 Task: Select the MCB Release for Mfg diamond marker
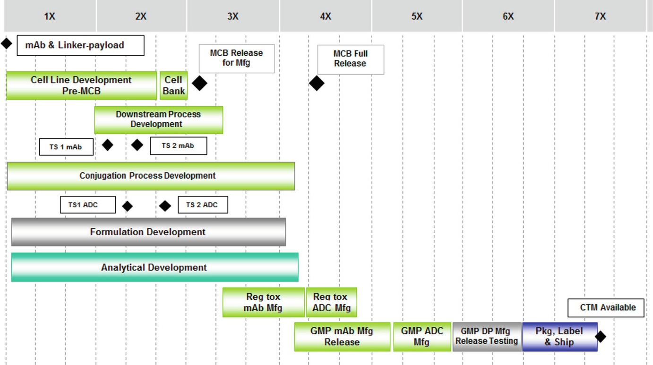pyautogui.click(x=200, y=83)
